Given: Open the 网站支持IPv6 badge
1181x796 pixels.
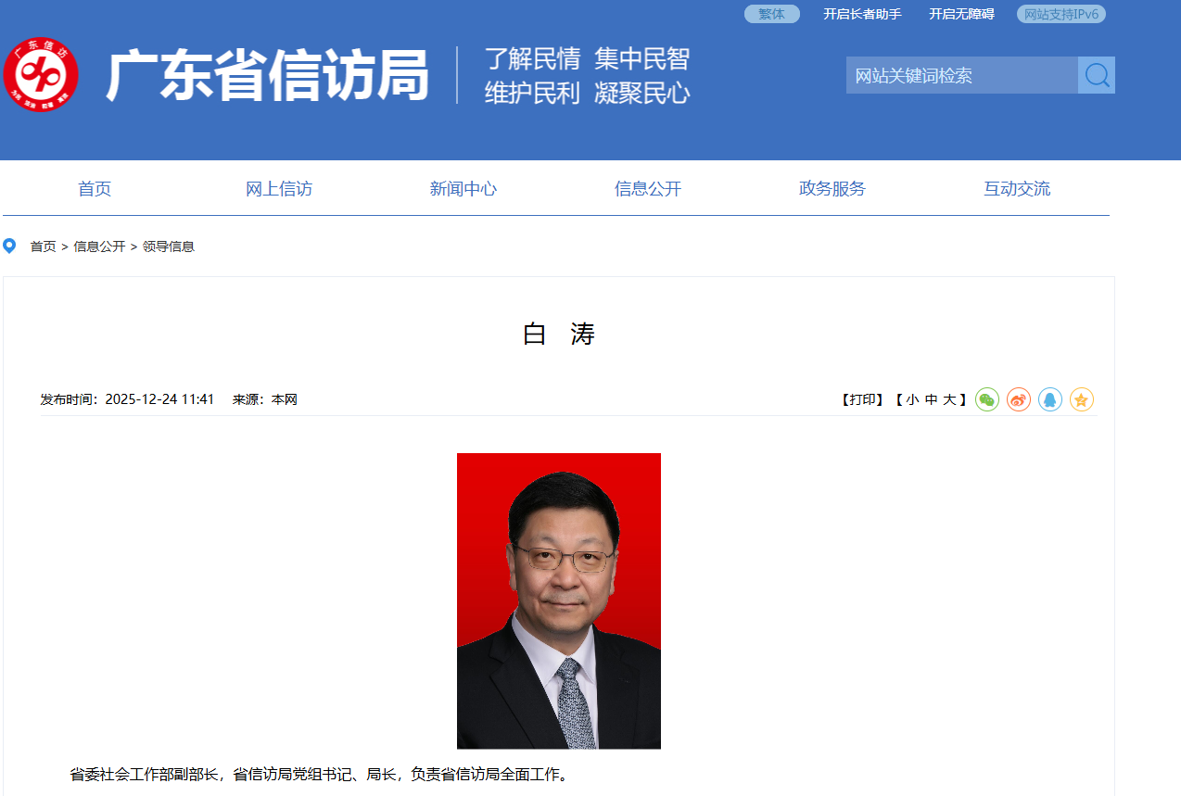Looking at the screenshot, I should click(x=1060, y=14).
